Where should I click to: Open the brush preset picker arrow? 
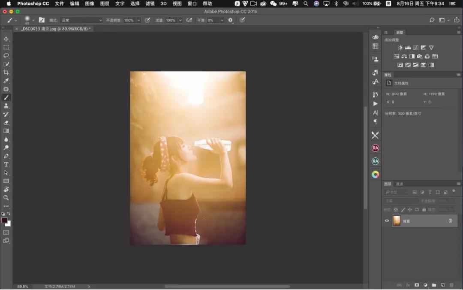[33, 20]
